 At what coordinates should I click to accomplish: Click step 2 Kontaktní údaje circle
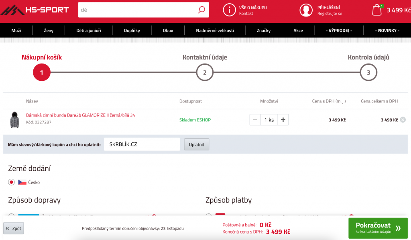click(x=205, y=72)
